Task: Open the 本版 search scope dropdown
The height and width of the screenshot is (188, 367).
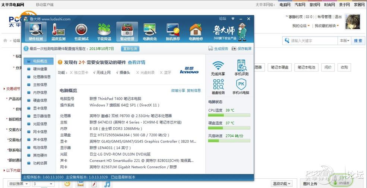Action: pyautogui.click(x=344, y=41)
